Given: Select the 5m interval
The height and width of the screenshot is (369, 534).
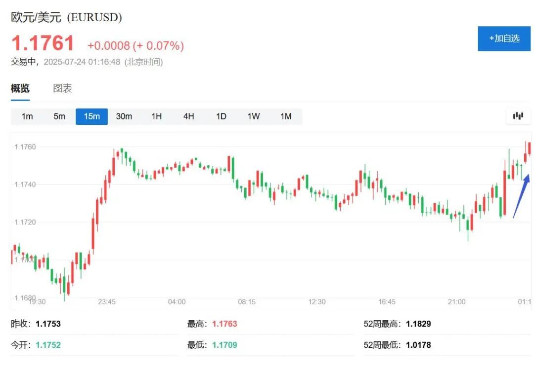Looking at the screenshot, I should point(59,116).
